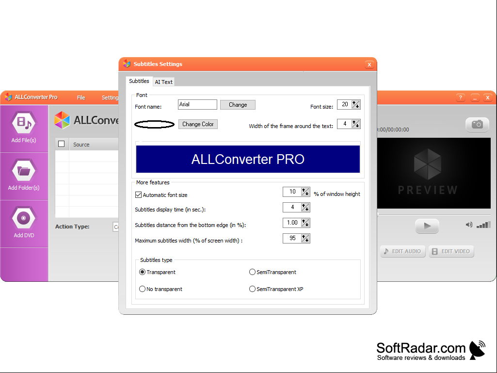Click the subtitle color swatch oval
Viewport: 497px width, 373px height.
coord(154,124)
